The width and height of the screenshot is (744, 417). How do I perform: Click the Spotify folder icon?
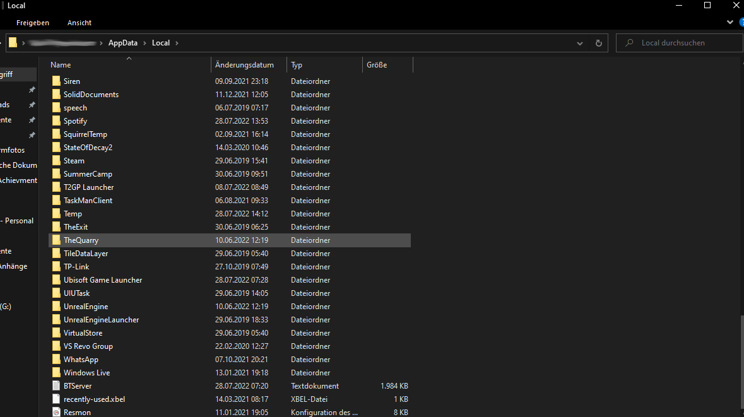click(56, 121)
